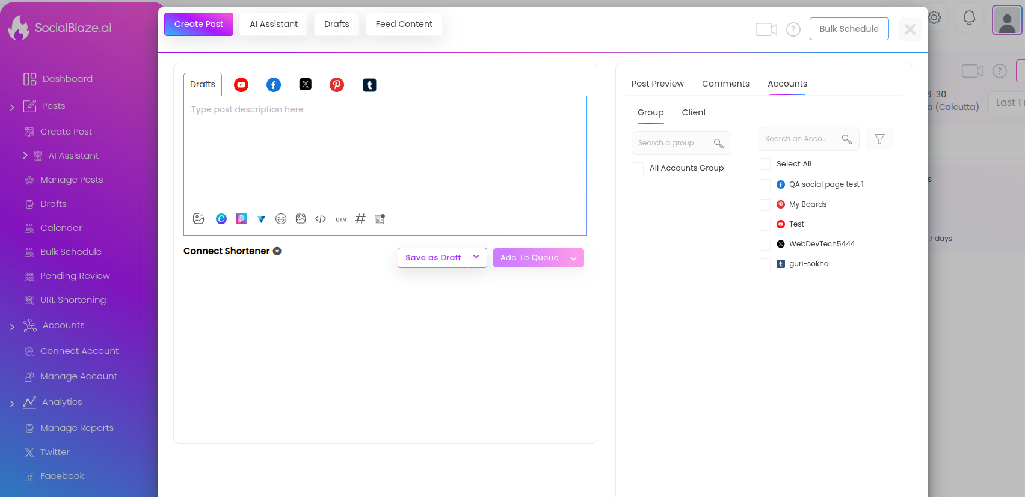This screenshot has width=1025, height=497.
Task: Click the video tutorial camera icon in dialog header
Action: (x=766, y=29)
